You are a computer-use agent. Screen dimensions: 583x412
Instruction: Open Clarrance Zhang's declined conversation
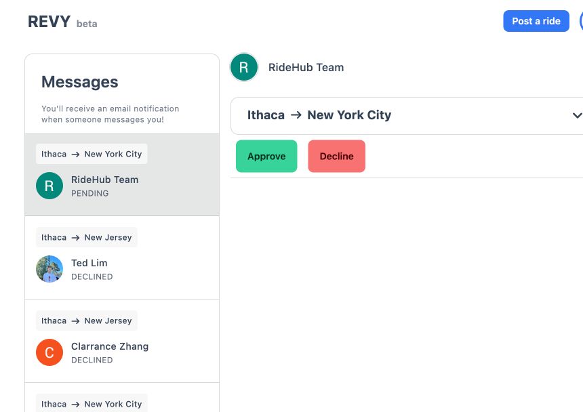(122, 341)
